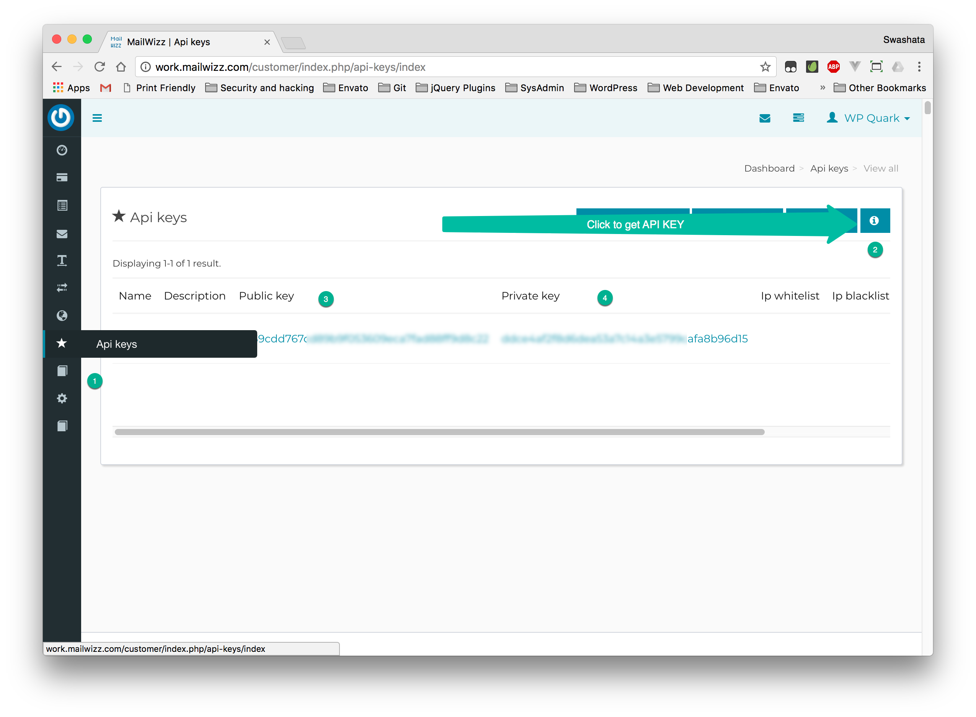Click the Swashata Chrome profile button
Image resolution: width=976 pixels, height=717 pixels.
coord(904,40)
